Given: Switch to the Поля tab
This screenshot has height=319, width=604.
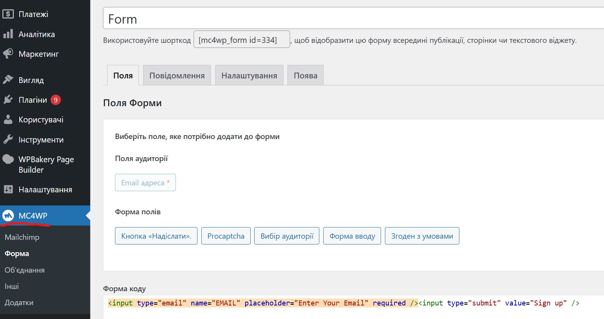Looking at the screenshot, I should [x=123, y=75].
